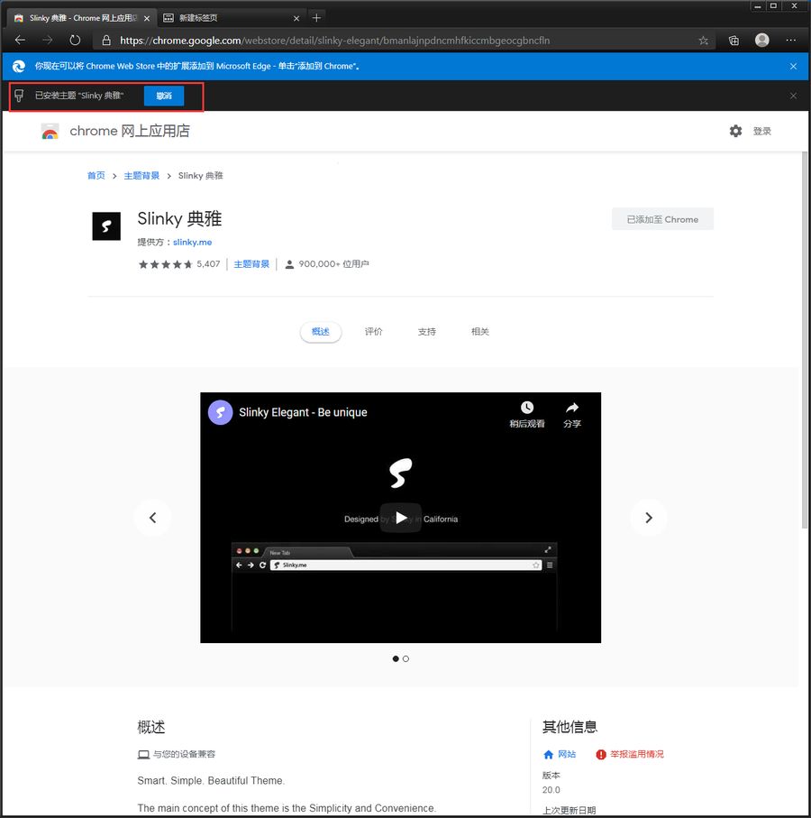Switch to the 相关 tab
Screen dimensions: 811x818
click(479, 332)
